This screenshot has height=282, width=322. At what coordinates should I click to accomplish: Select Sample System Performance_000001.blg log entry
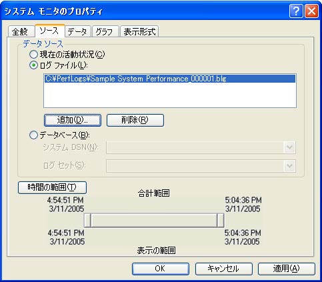tap(170, 79)
